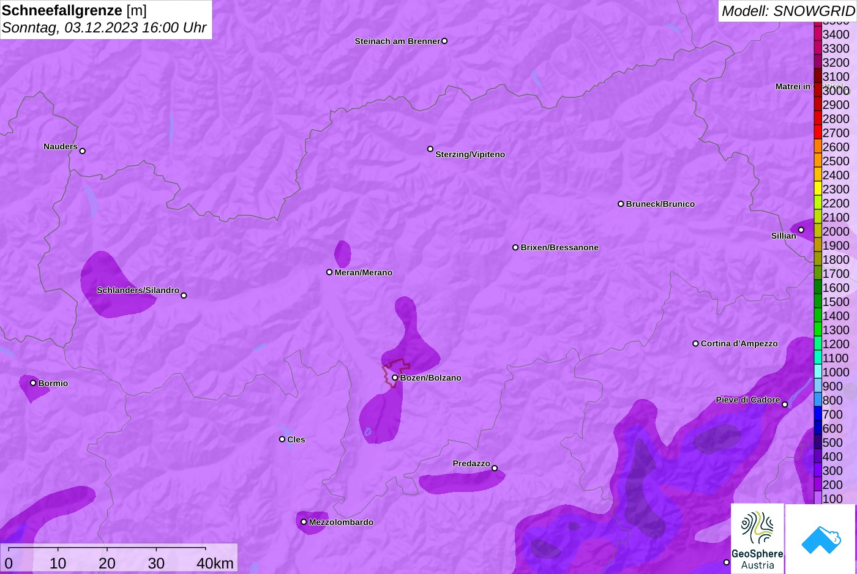Click the date Sonntag, 03.12.2023 16:00 Uhr

104,28
